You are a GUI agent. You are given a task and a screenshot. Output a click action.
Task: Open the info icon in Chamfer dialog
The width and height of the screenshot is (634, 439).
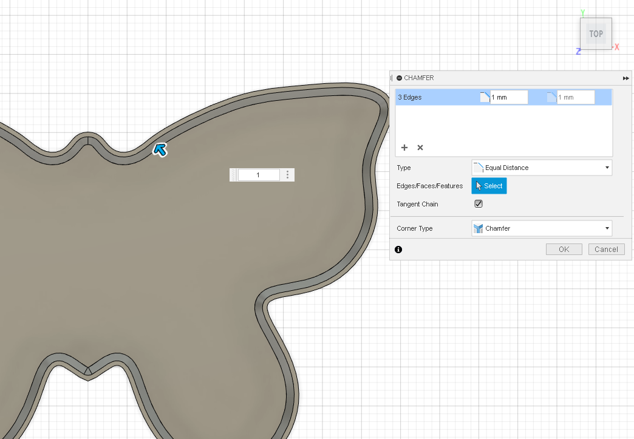pyautogui.click(x=398, y=250)
